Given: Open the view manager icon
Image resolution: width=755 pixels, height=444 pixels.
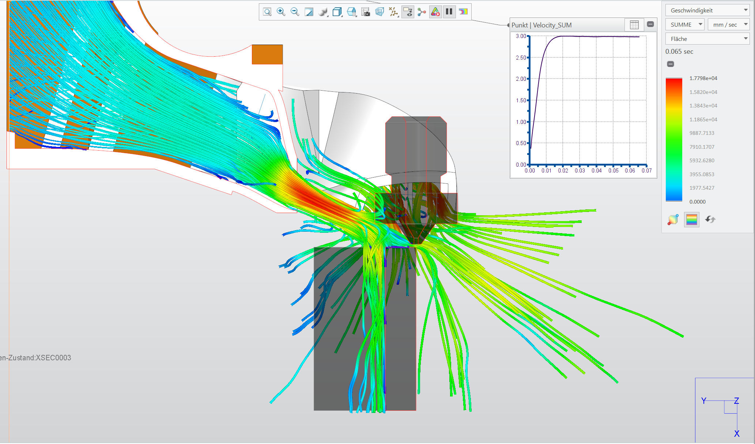Looking at the screenshot, I should 351,11.
